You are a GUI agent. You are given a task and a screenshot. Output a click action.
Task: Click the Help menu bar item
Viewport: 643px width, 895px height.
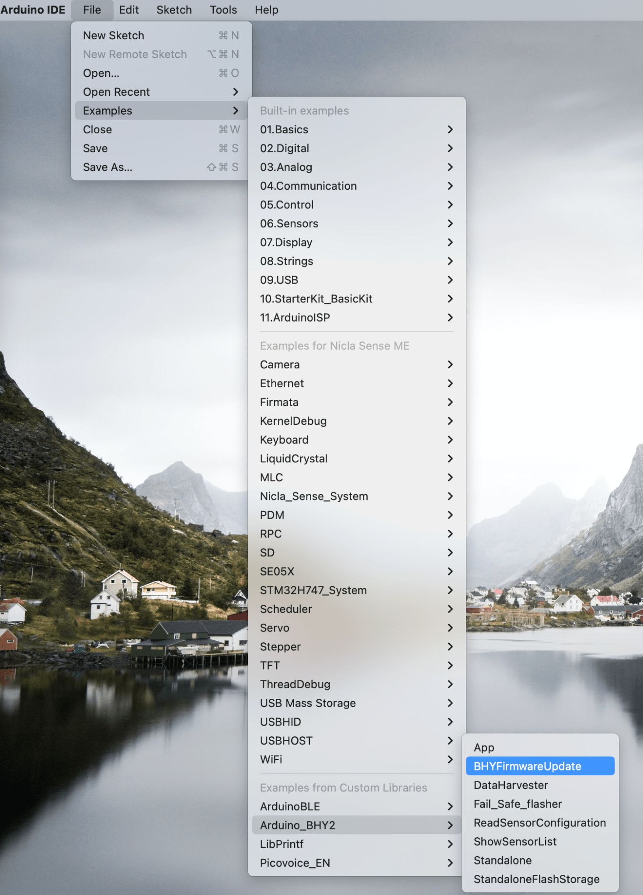[267, 10]
